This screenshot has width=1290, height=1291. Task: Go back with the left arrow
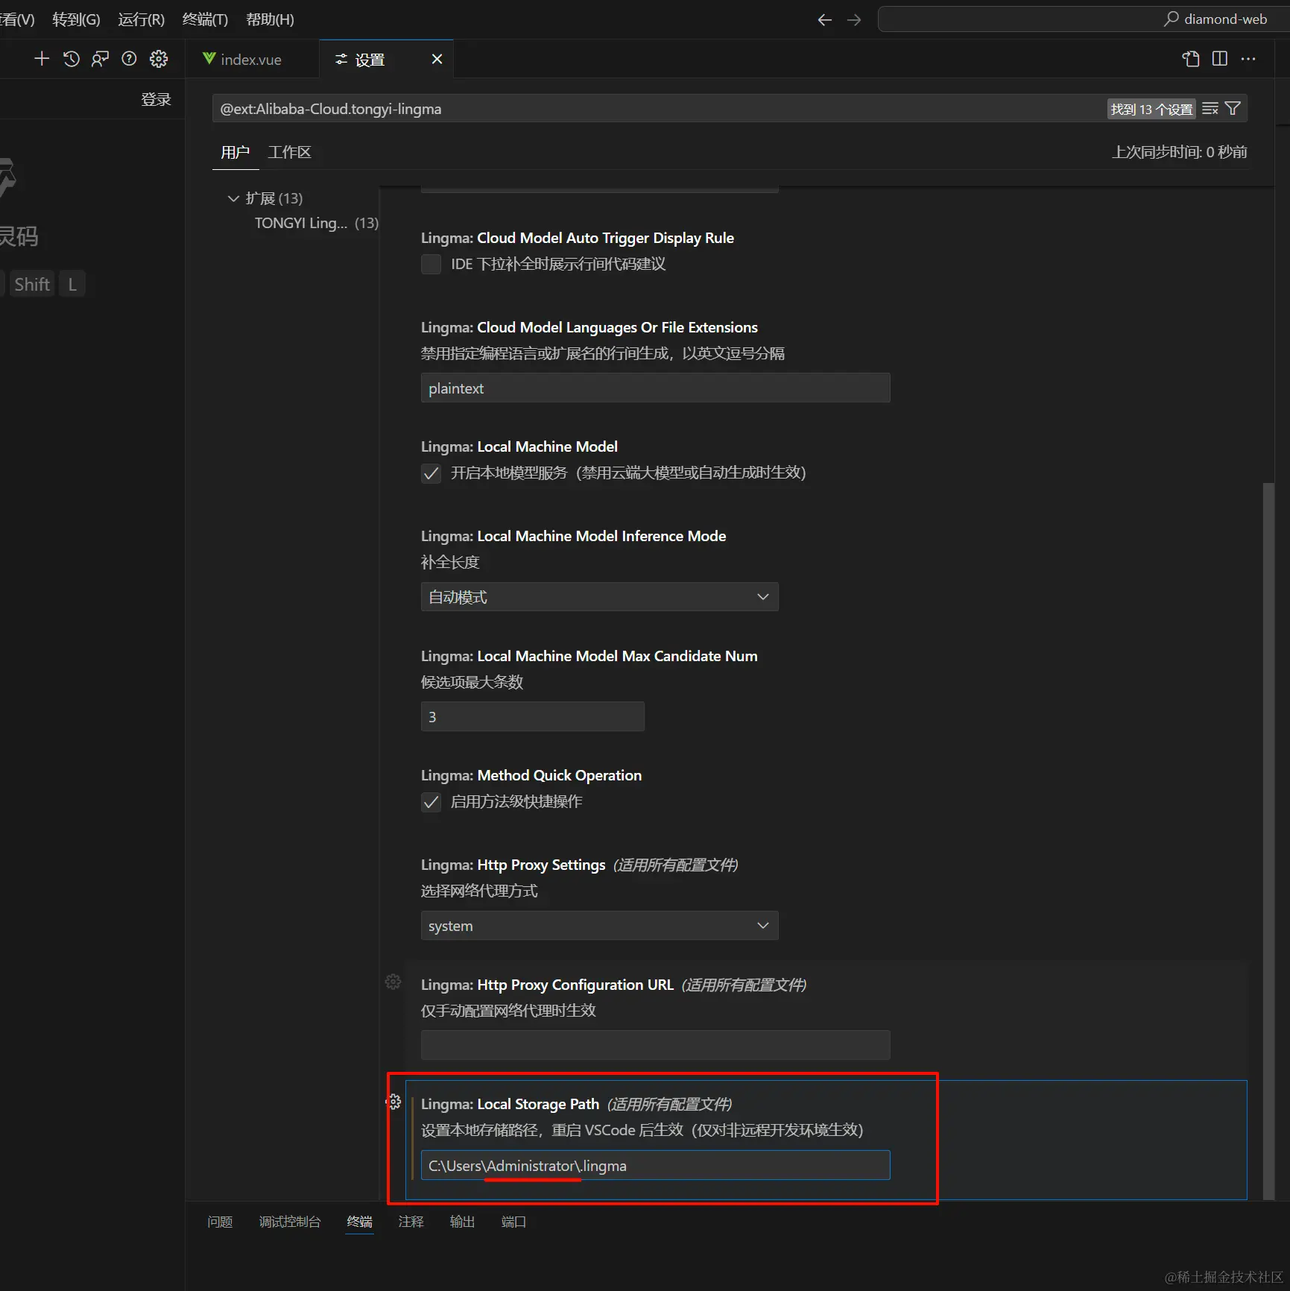pos(824,20)
